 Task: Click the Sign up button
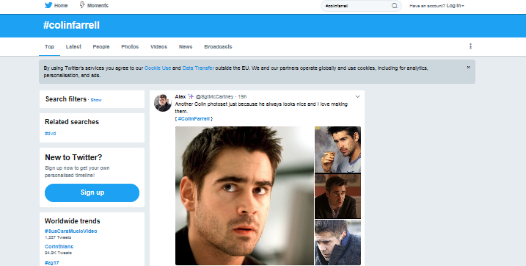[x=92, y=193]
